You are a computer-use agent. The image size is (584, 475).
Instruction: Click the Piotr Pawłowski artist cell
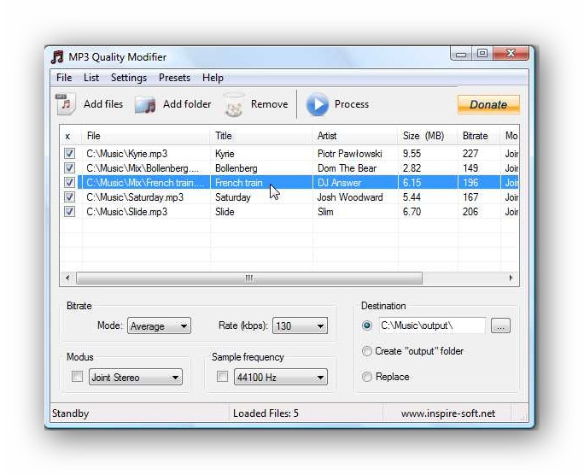point(350,154)
